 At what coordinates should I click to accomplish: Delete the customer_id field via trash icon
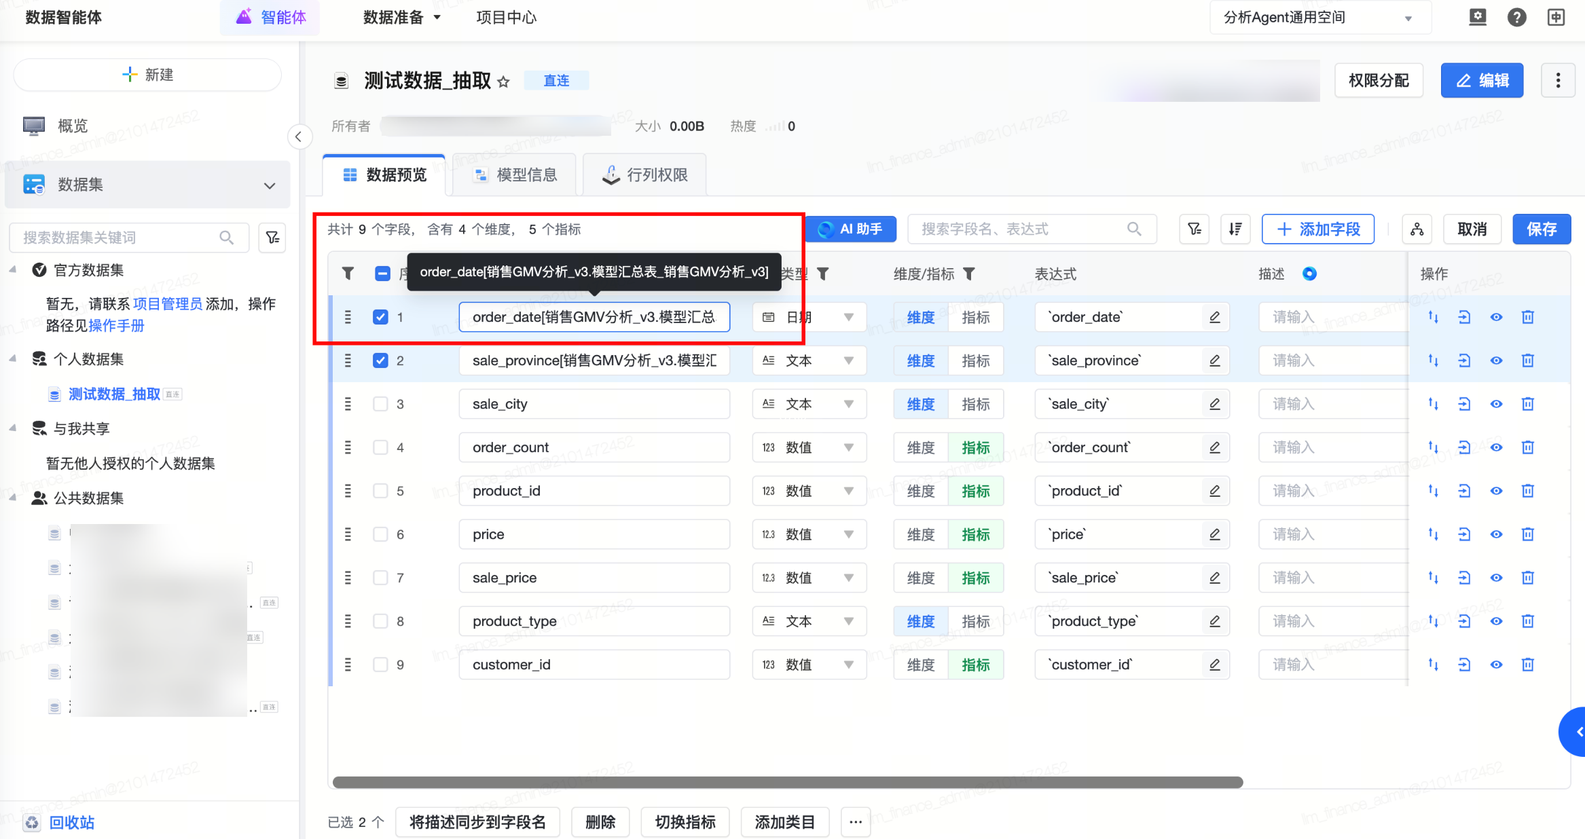point(1527,665)
